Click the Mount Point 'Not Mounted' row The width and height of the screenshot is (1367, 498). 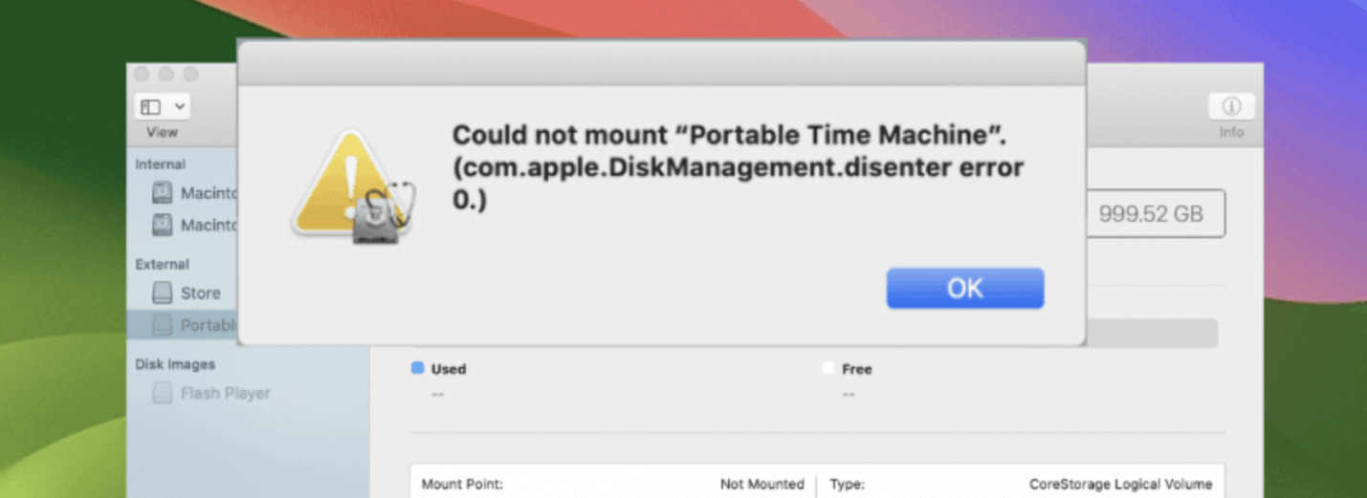pos(612,484)
